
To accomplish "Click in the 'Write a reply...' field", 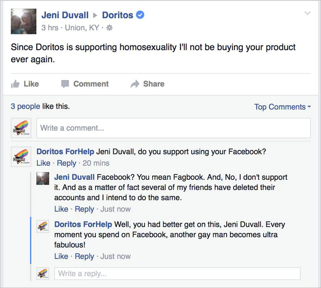I will (x=177, y=274).
